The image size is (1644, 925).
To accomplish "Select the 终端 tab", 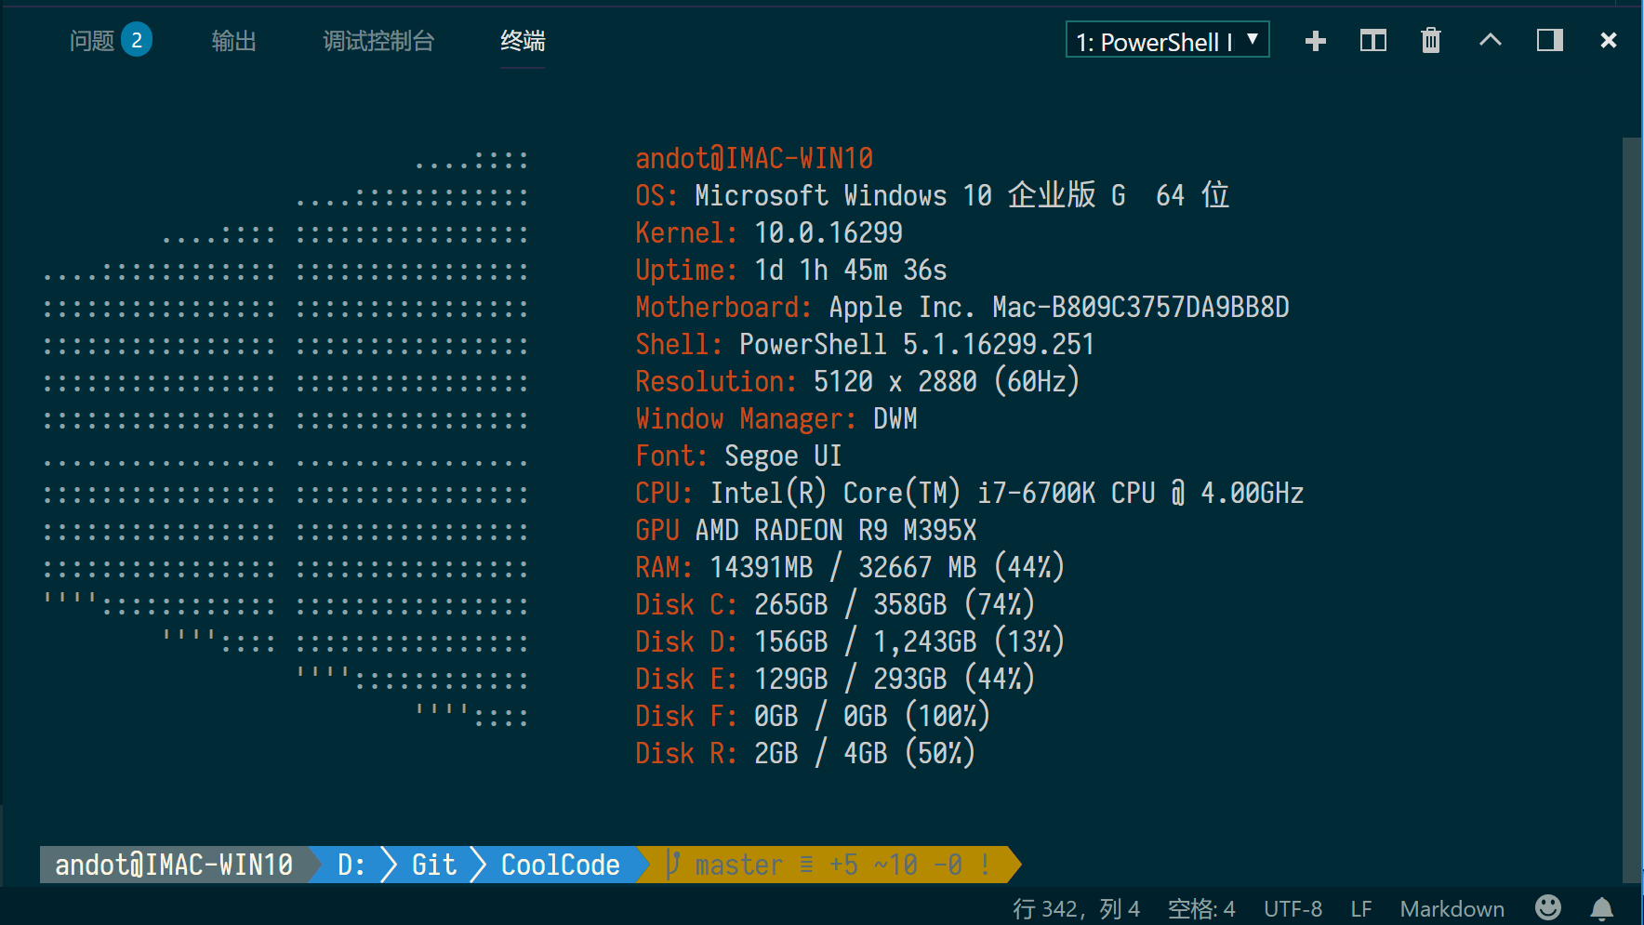I will click(x=523, y=41).
